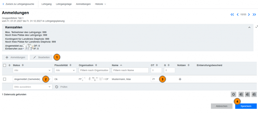
Task: Tick checkbox for Mustermann, Max row
Action: (x=5, y=79)
